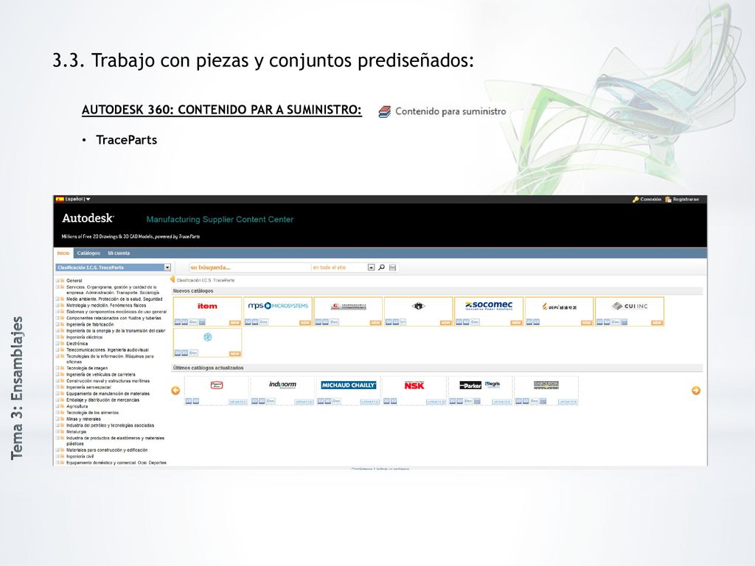Switch to the Inicio tab

[63, 254]
